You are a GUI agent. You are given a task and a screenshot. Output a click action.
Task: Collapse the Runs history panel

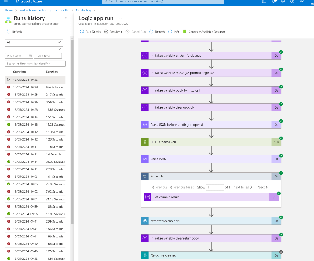point(66,18)
